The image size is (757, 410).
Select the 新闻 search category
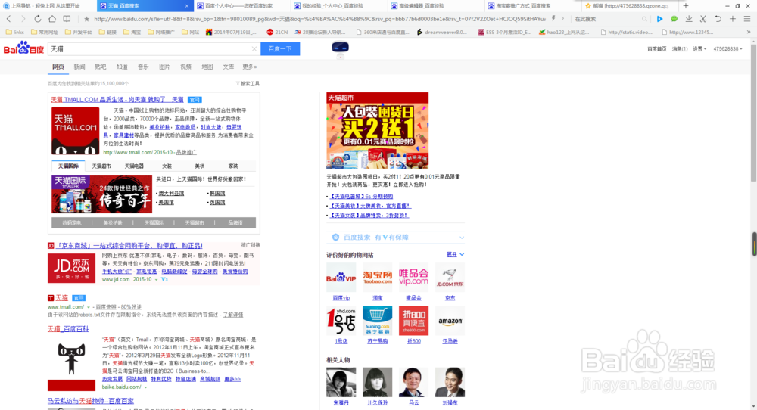[79, 67]
